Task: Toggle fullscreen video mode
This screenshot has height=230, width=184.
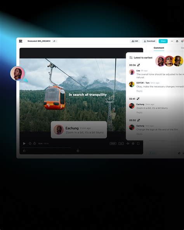Action: [x=138, y=143]
